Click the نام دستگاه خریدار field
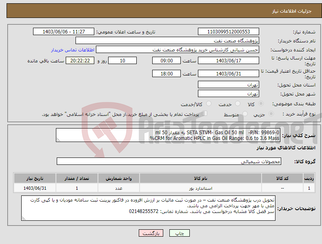322x244 pixels. tap(167, 41)
